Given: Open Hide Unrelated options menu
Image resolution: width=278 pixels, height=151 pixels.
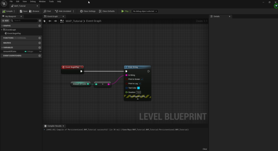Looking at the screenshot, I should tap(73, 11).
